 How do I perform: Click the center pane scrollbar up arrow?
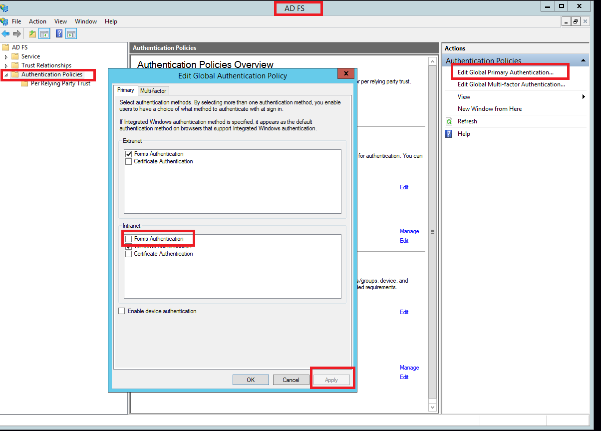(x=432, y=61)
